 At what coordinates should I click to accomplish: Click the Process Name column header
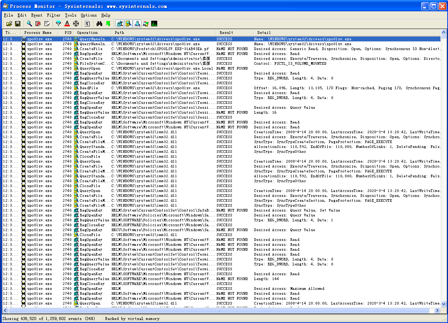pyautogui.click(x=39, y=32)
